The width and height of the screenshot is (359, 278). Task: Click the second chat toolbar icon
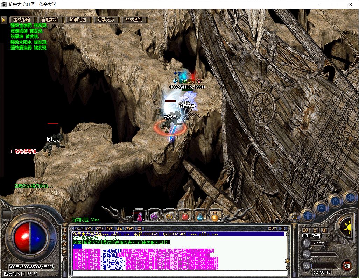coord(89,228)
